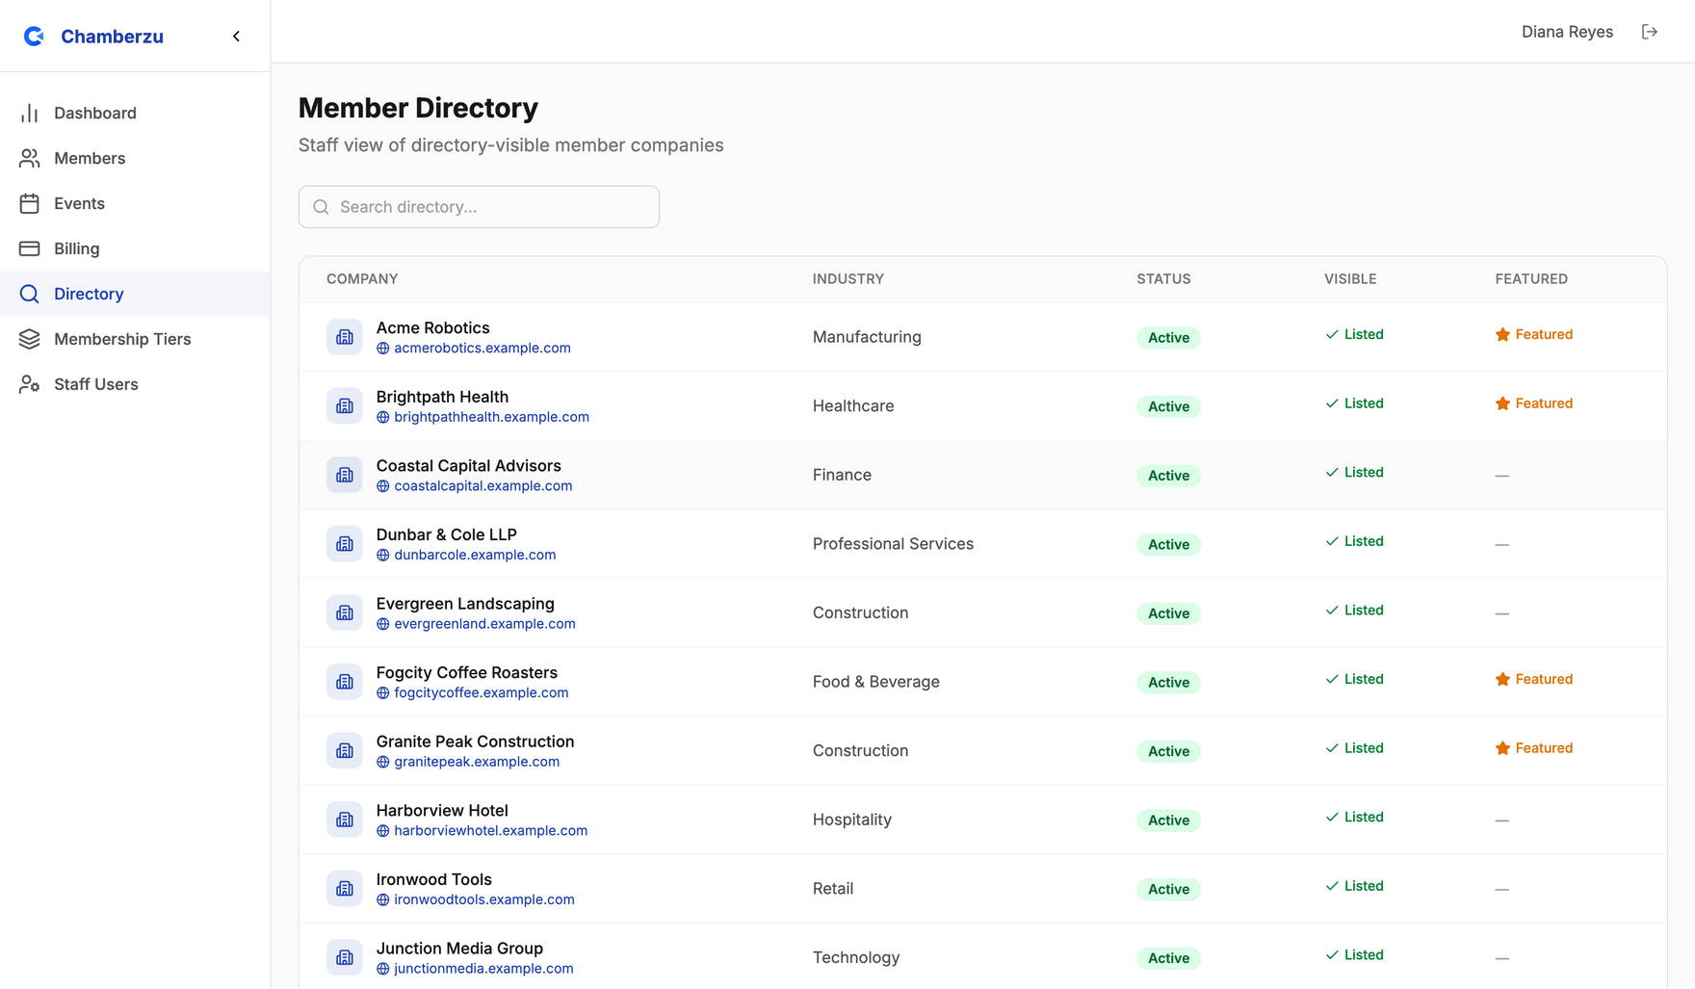Viewport: 1695px width, 989px height.
Task: Click the log out icon beside Diana Reyes
Action: pyautogui.click(x=1650, y=32)
